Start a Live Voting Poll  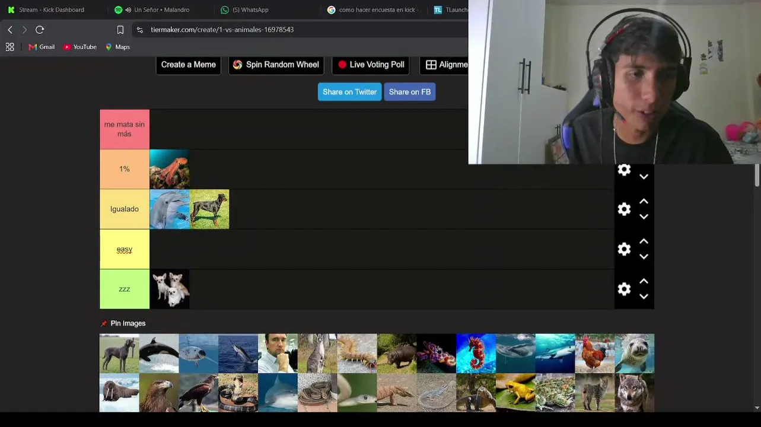point(371,65)
